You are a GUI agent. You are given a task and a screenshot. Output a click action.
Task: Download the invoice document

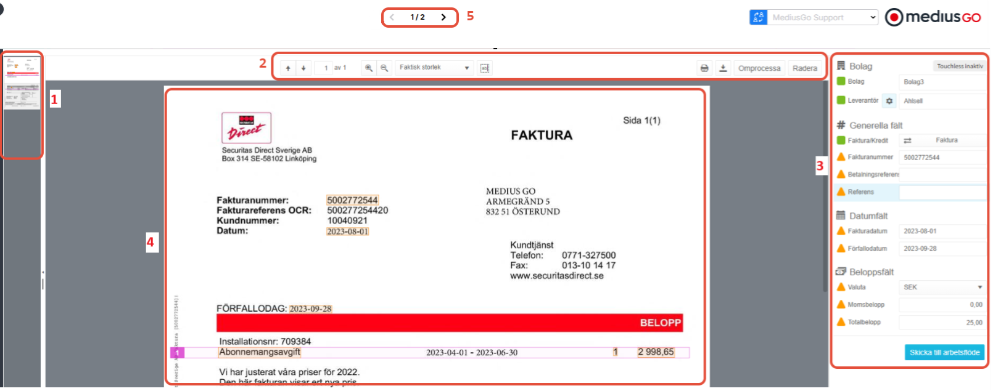click(x=723, y=68)
